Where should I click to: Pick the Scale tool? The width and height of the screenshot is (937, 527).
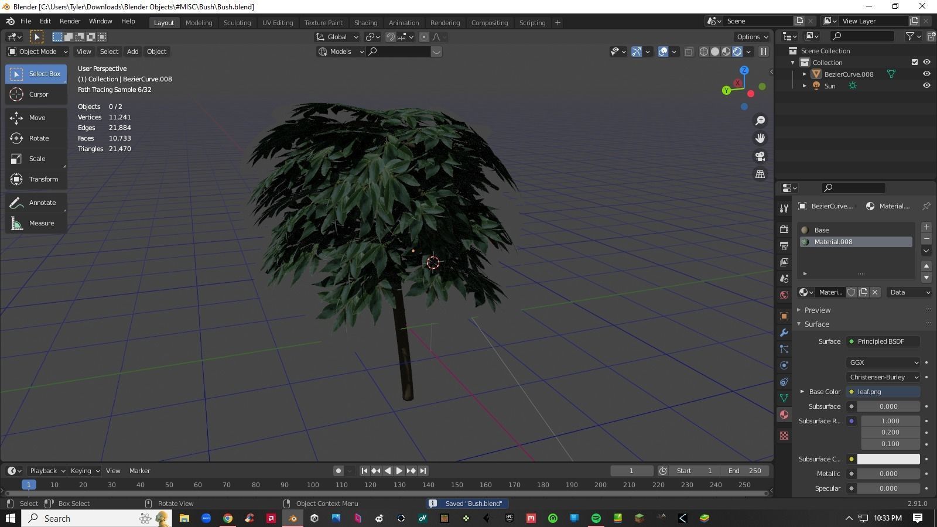click(36, 159)
